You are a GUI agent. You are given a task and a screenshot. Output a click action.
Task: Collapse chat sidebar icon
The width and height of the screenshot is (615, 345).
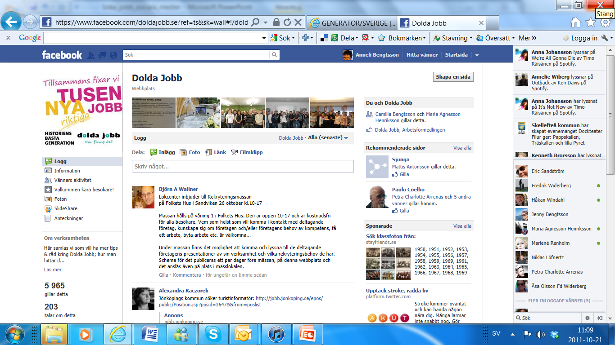point(599,318)
